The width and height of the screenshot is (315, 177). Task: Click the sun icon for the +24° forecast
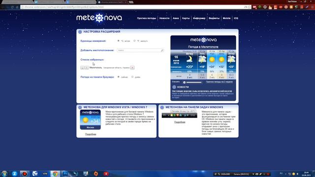click(x=212, y=59)
